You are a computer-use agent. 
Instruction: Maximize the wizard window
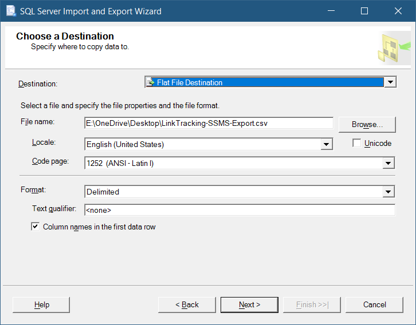364,11
